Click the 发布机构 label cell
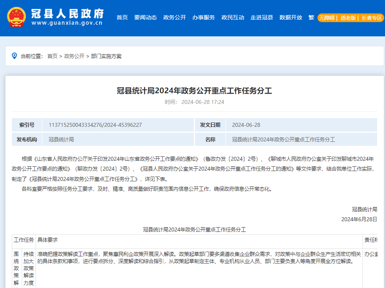Image resolution: width=385 pixels, height=288 pixels. 27,139
